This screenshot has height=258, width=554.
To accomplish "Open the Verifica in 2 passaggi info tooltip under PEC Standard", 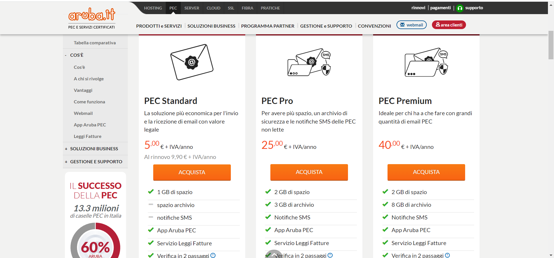I will (213, 255).
